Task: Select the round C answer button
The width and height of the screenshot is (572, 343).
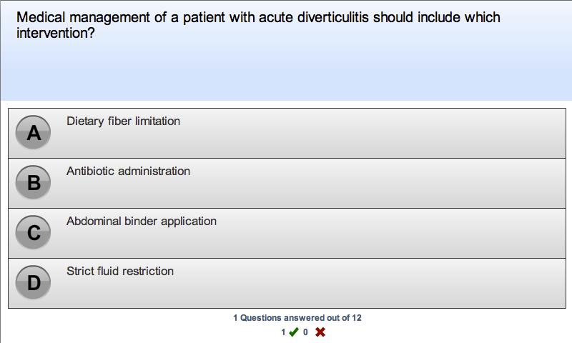Action: point(34,233)
